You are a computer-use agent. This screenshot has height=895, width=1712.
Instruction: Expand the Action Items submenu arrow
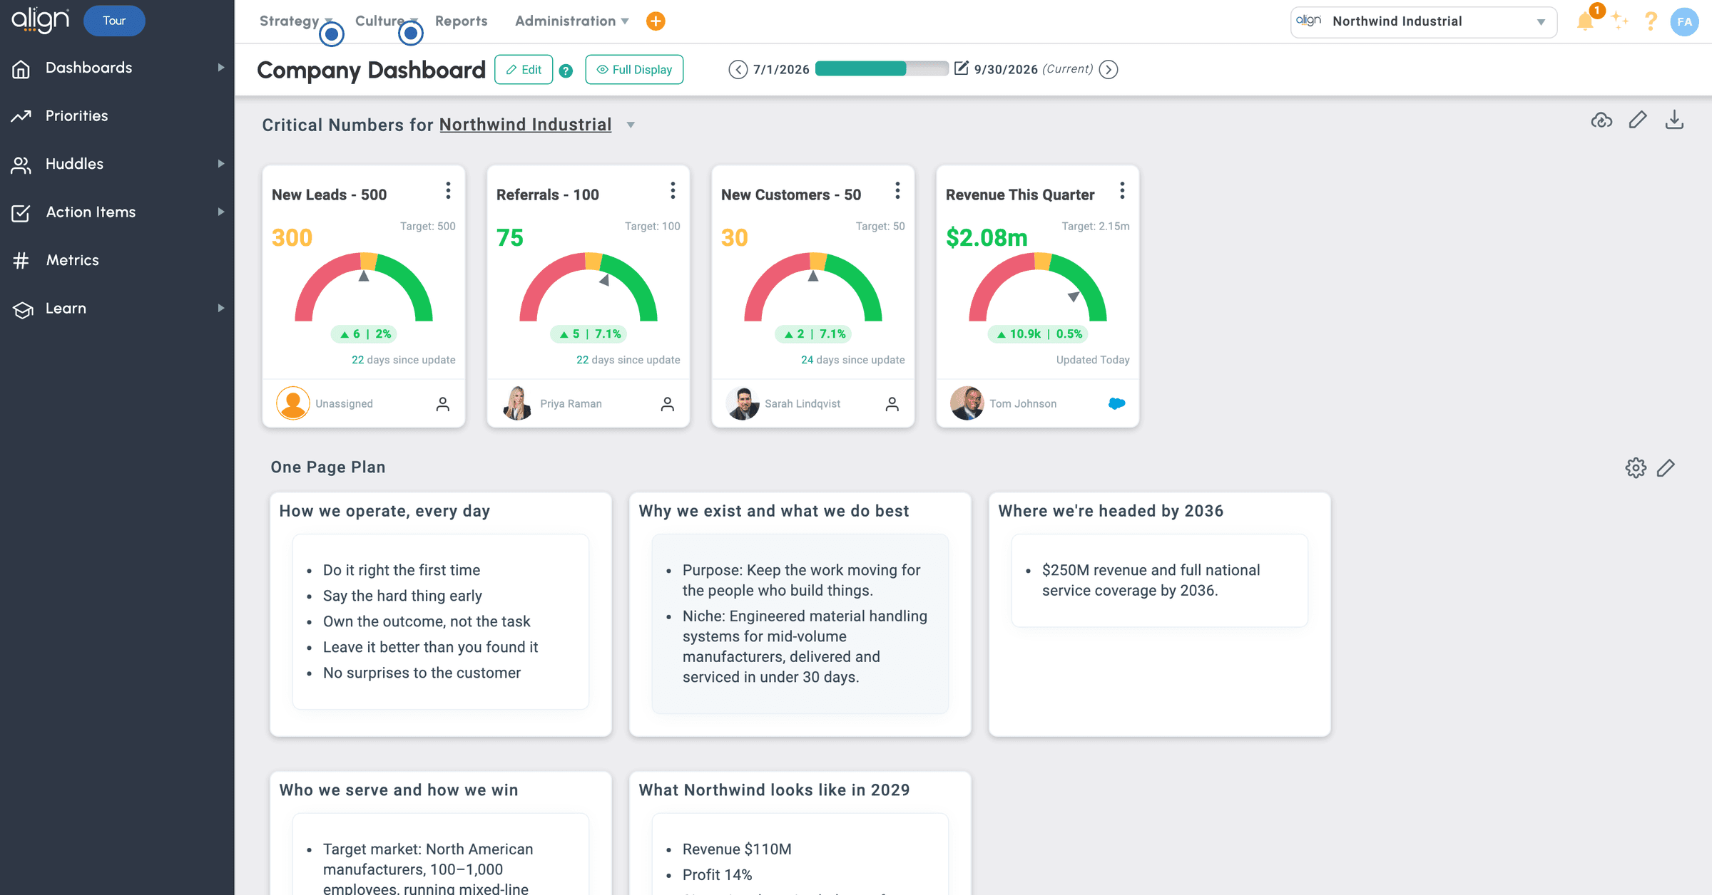[221, 212]
